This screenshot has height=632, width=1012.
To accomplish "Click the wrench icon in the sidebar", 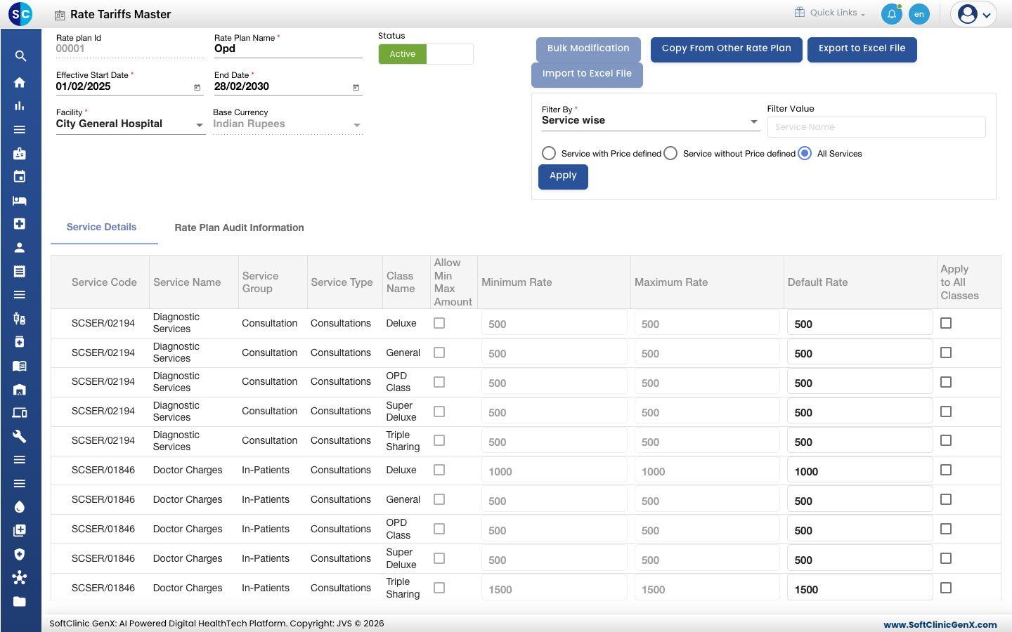I will click(20, 436).
